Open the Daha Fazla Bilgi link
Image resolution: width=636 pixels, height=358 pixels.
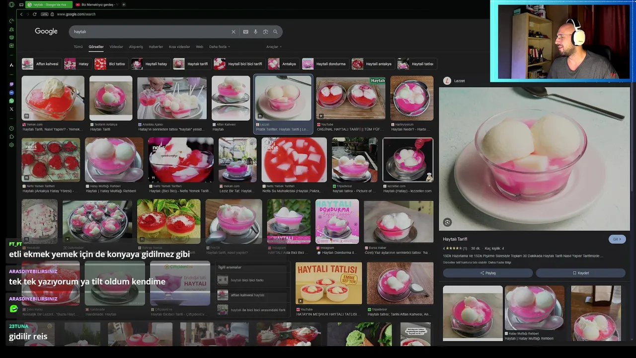pyautogui.click(x=500, y=263)
